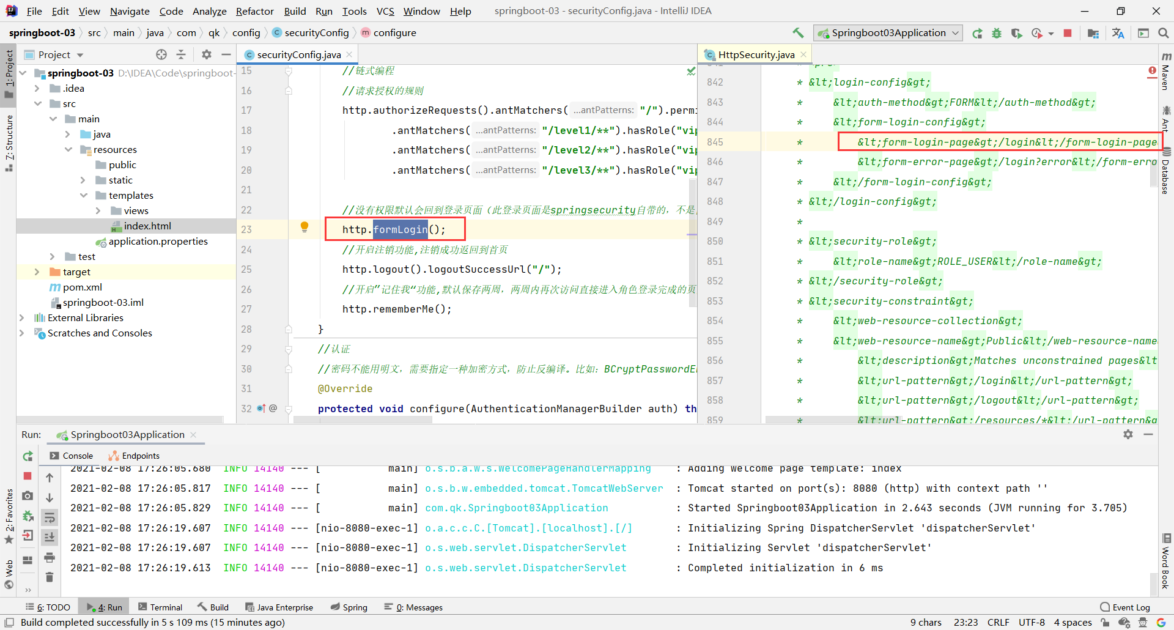The height and width of the screenshot is (630, 1174).
Task: Click CRLF line separator in status bar
Action: (999, 623)
